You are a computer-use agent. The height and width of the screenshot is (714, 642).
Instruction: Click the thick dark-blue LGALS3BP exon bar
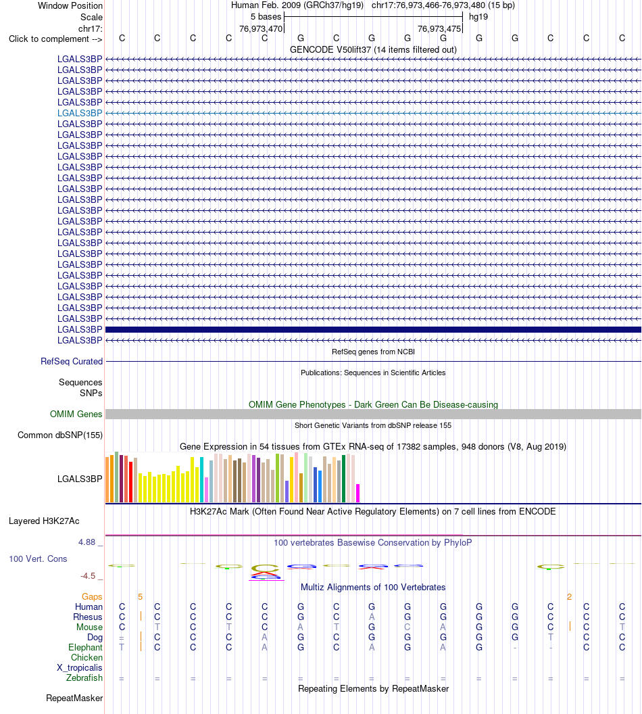point(373,329)
